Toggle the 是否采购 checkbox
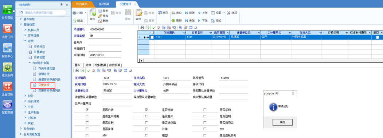The image size is (383, 138). coord(205,110)
